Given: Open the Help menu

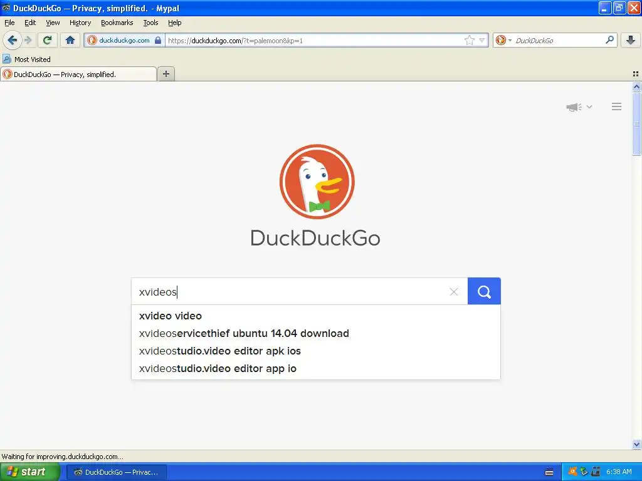Looking at the screenshot, I should (175, 23).
